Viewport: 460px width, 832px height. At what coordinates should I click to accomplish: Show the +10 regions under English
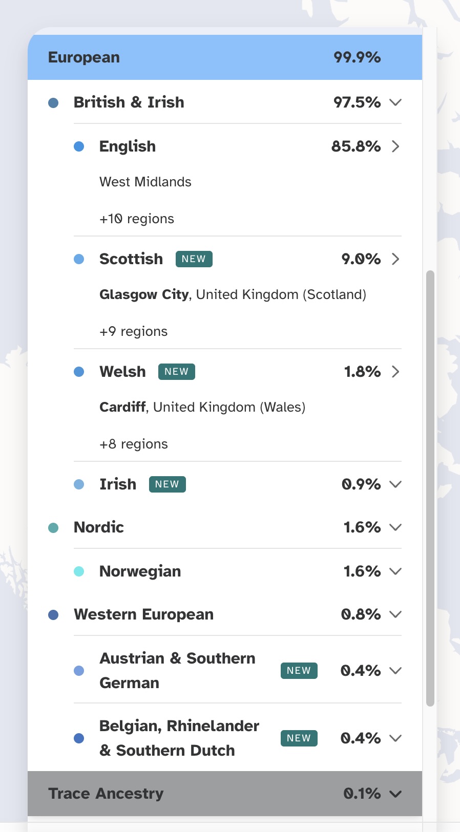[x=137, y=219]
